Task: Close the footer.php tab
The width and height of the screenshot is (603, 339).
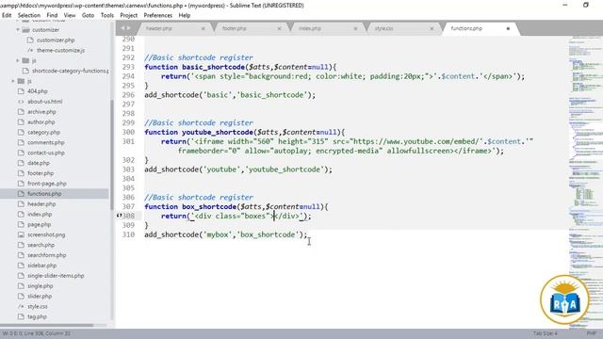Action: [x=279, y=28]
